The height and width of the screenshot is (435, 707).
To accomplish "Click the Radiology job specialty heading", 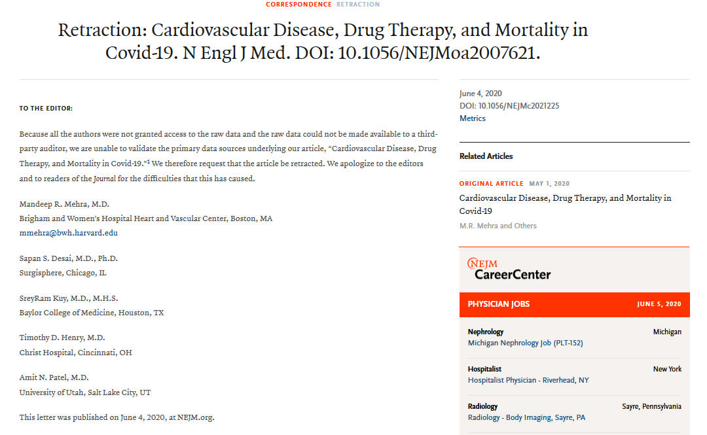I will tap(482, 406).
